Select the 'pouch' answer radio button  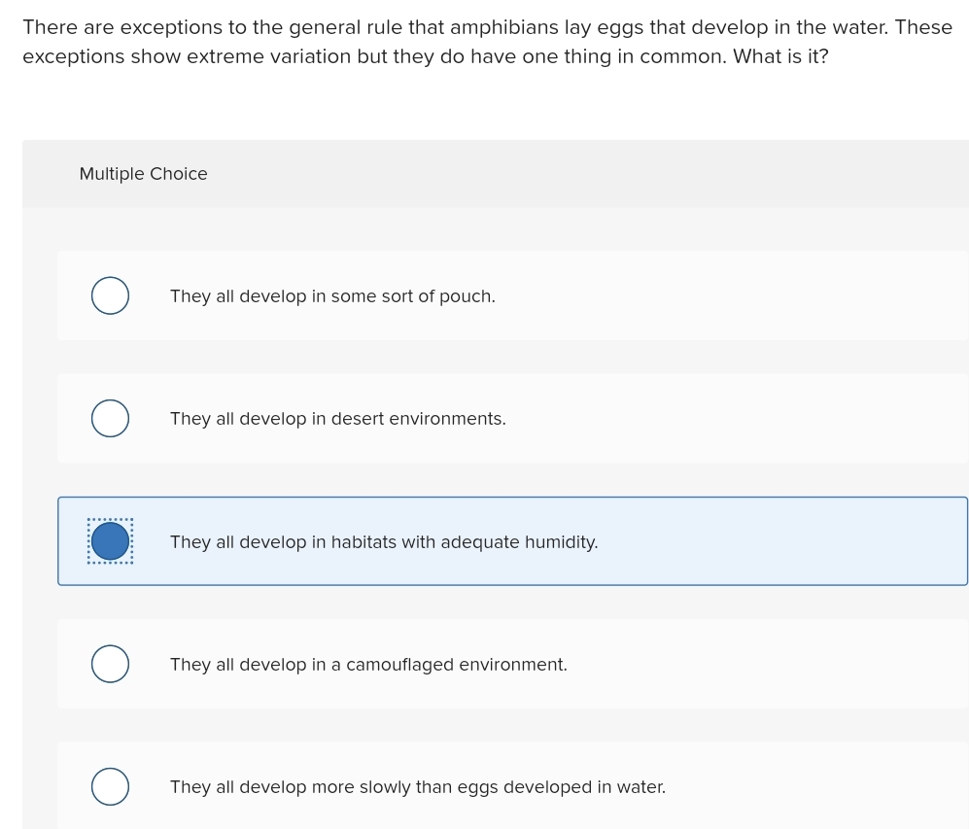click(110, 295)
